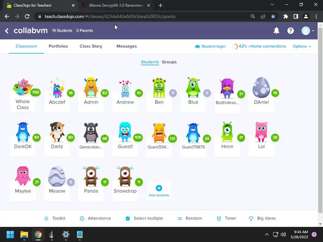The image size is (323, 242).
Task: Open File Explorer from the taskbar
Action: [x=24, y=234]
